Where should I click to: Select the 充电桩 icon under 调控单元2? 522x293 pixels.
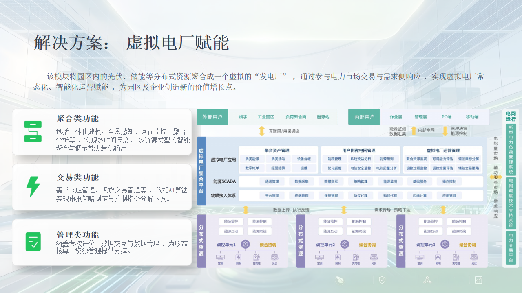[x=356, y=257]
